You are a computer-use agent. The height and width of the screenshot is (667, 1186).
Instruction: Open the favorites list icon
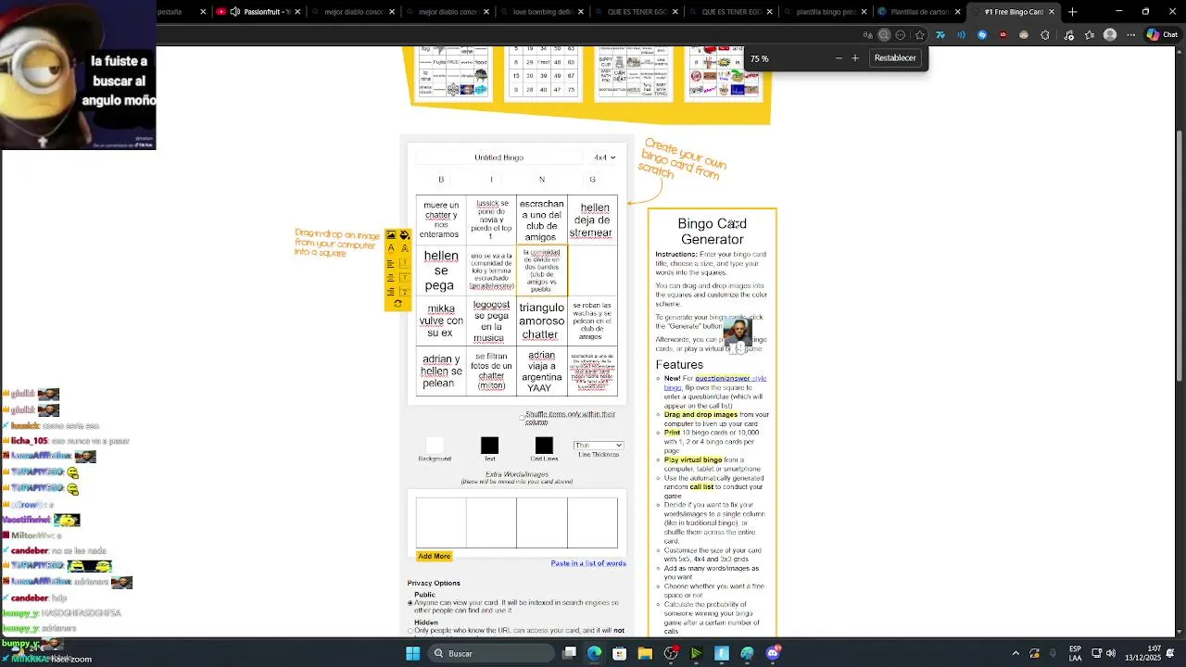(x=1090, y=35)
